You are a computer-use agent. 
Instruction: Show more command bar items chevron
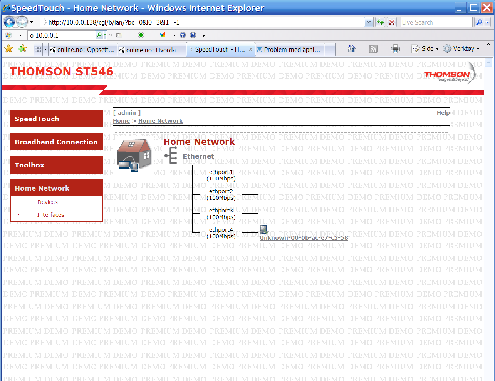489,43
